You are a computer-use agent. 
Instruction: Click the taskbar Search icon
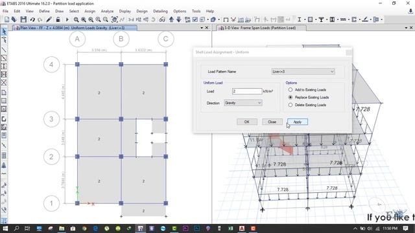16,228
